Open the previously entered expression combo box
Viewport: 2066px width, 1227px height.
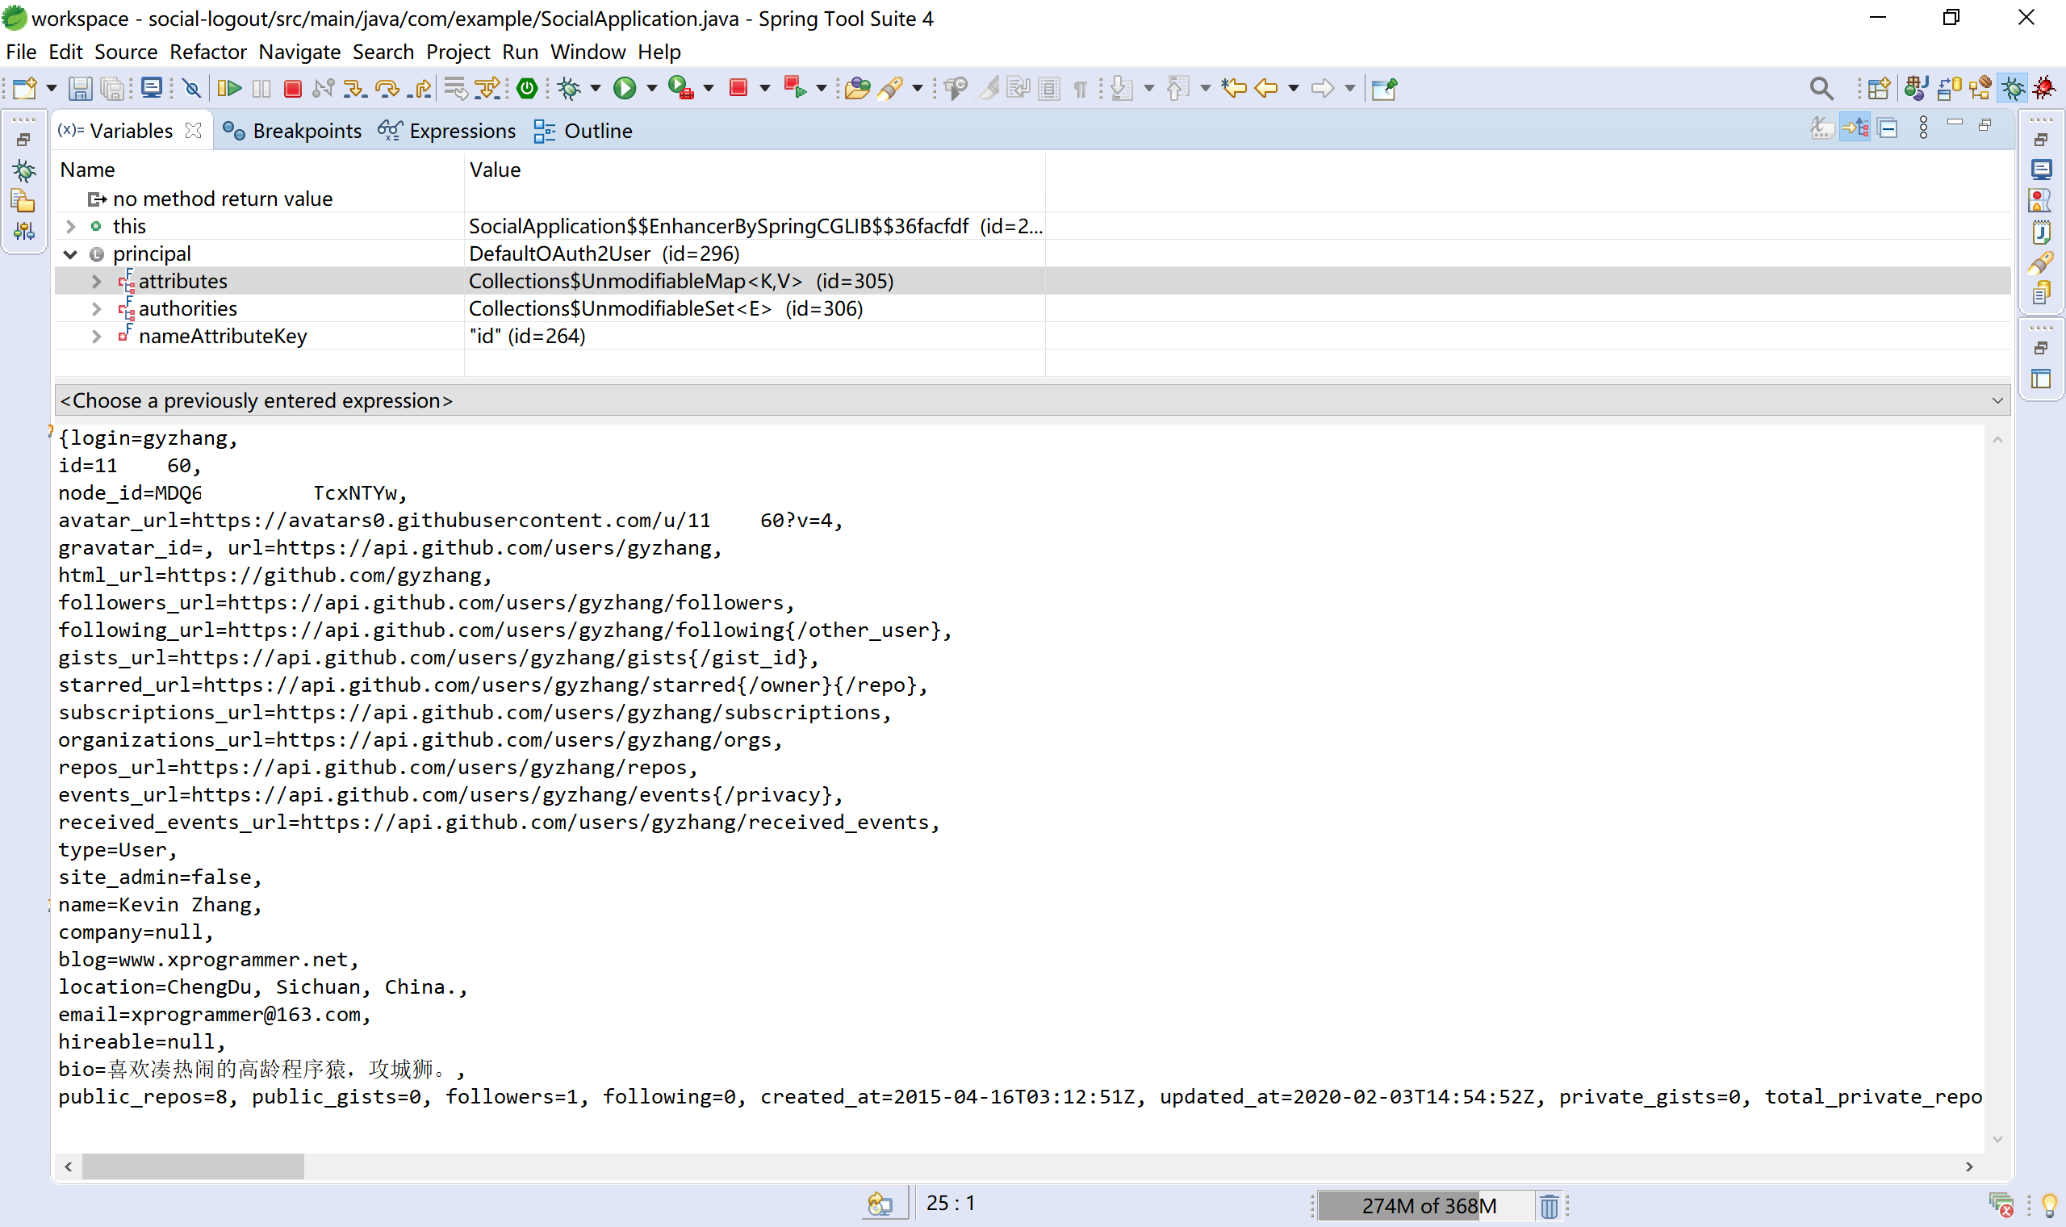(x=1033, y=400)
